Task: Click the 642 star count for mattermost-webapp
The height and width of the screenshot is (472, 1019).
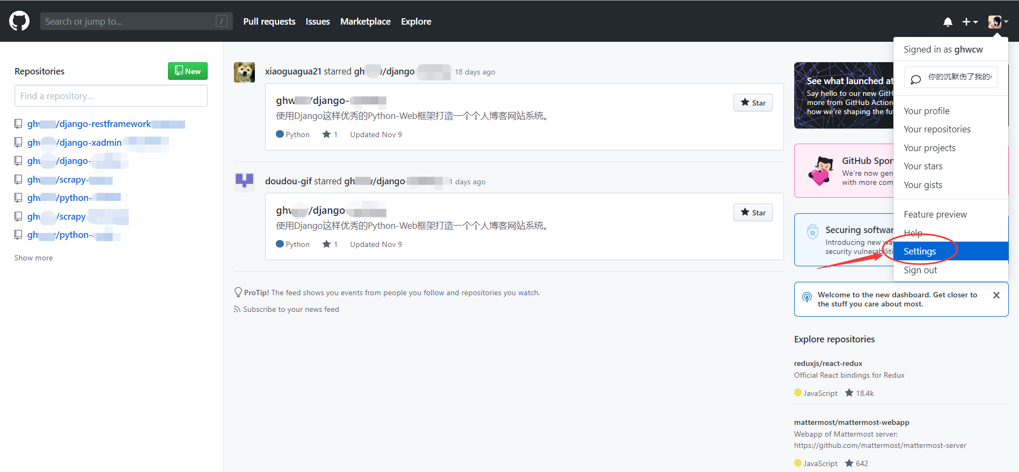Action: (x=856, y=463)
